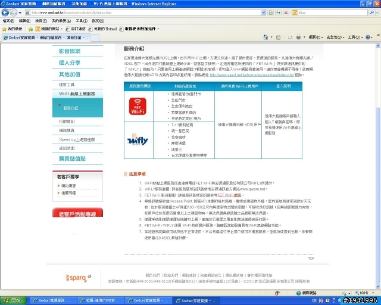
Task: Refresh the page with the green arrows icon
Action: [278, 13]
